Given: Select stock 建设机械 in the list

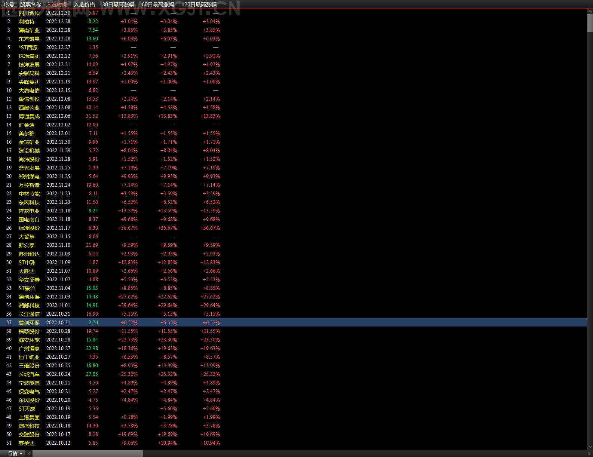Looking at the screenshot, I should point(29,151).
